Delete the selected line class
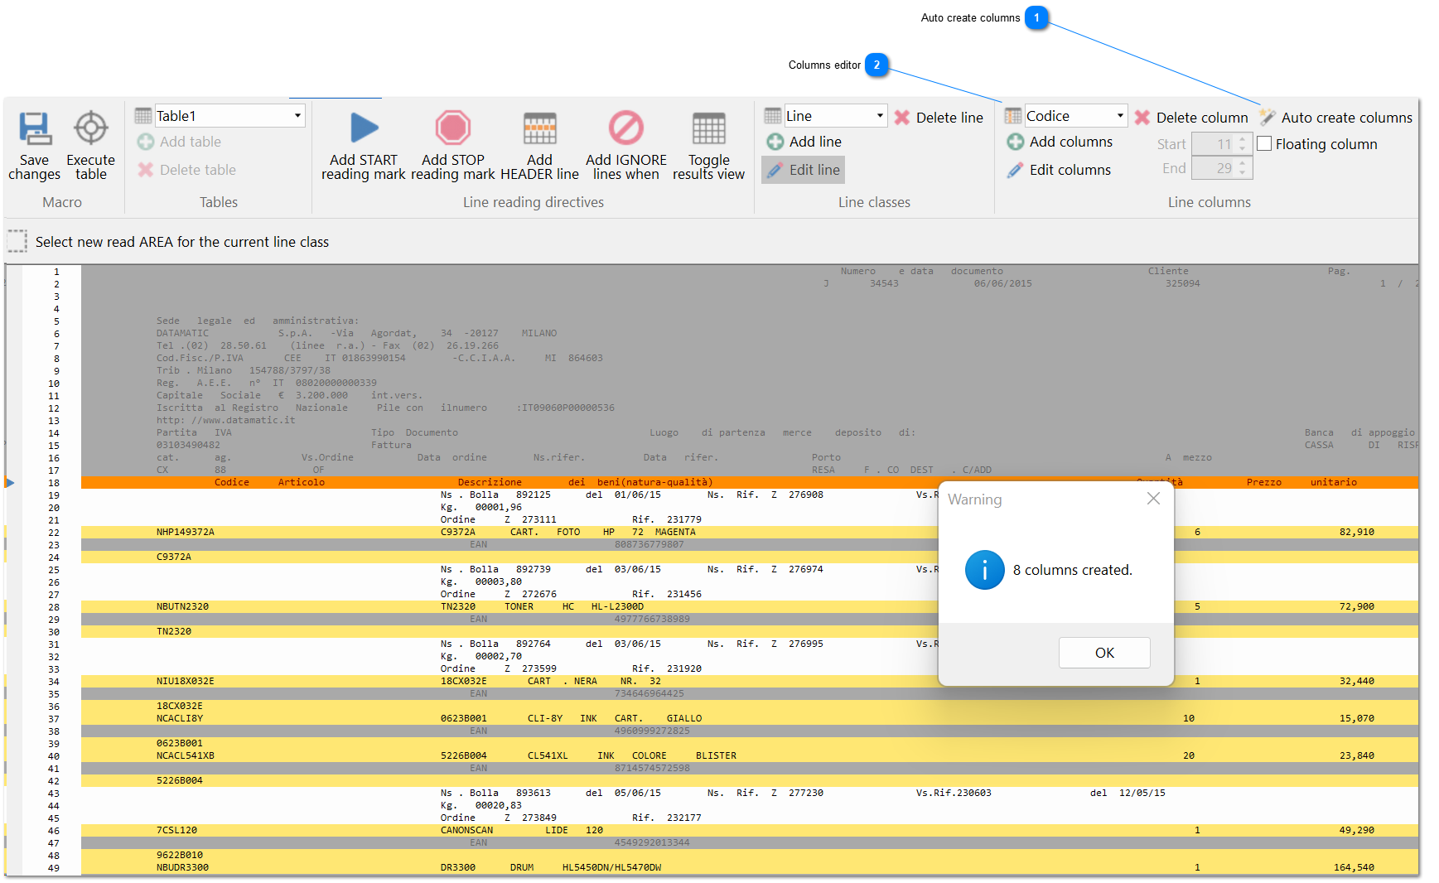The image size is (1439, 883). coord(939,117)
